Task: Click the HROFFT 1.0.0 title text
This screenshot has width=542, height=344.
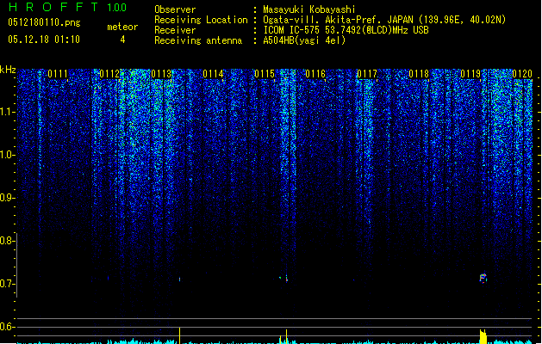Action: (68, 7)
